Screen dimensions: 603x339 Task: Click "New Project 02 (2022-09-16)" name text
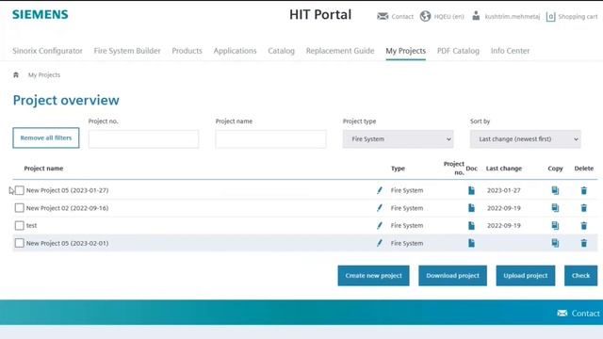[x=67, y=208]
